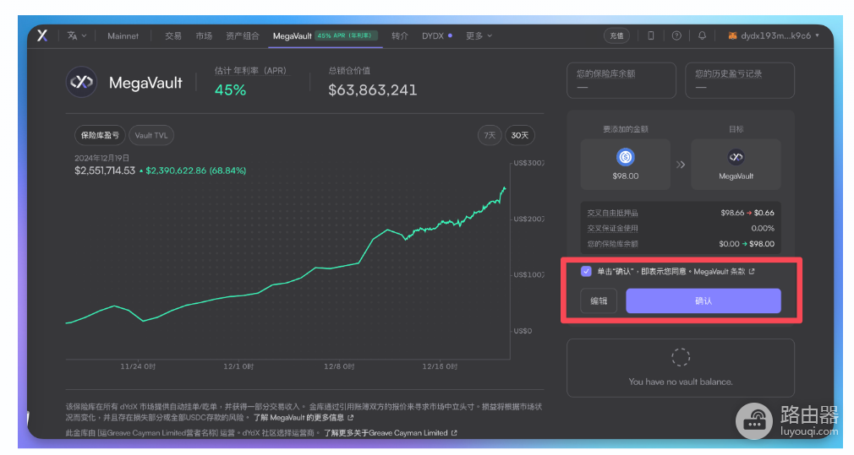
Task: Switch chart range to 30天
Action: 520,135
